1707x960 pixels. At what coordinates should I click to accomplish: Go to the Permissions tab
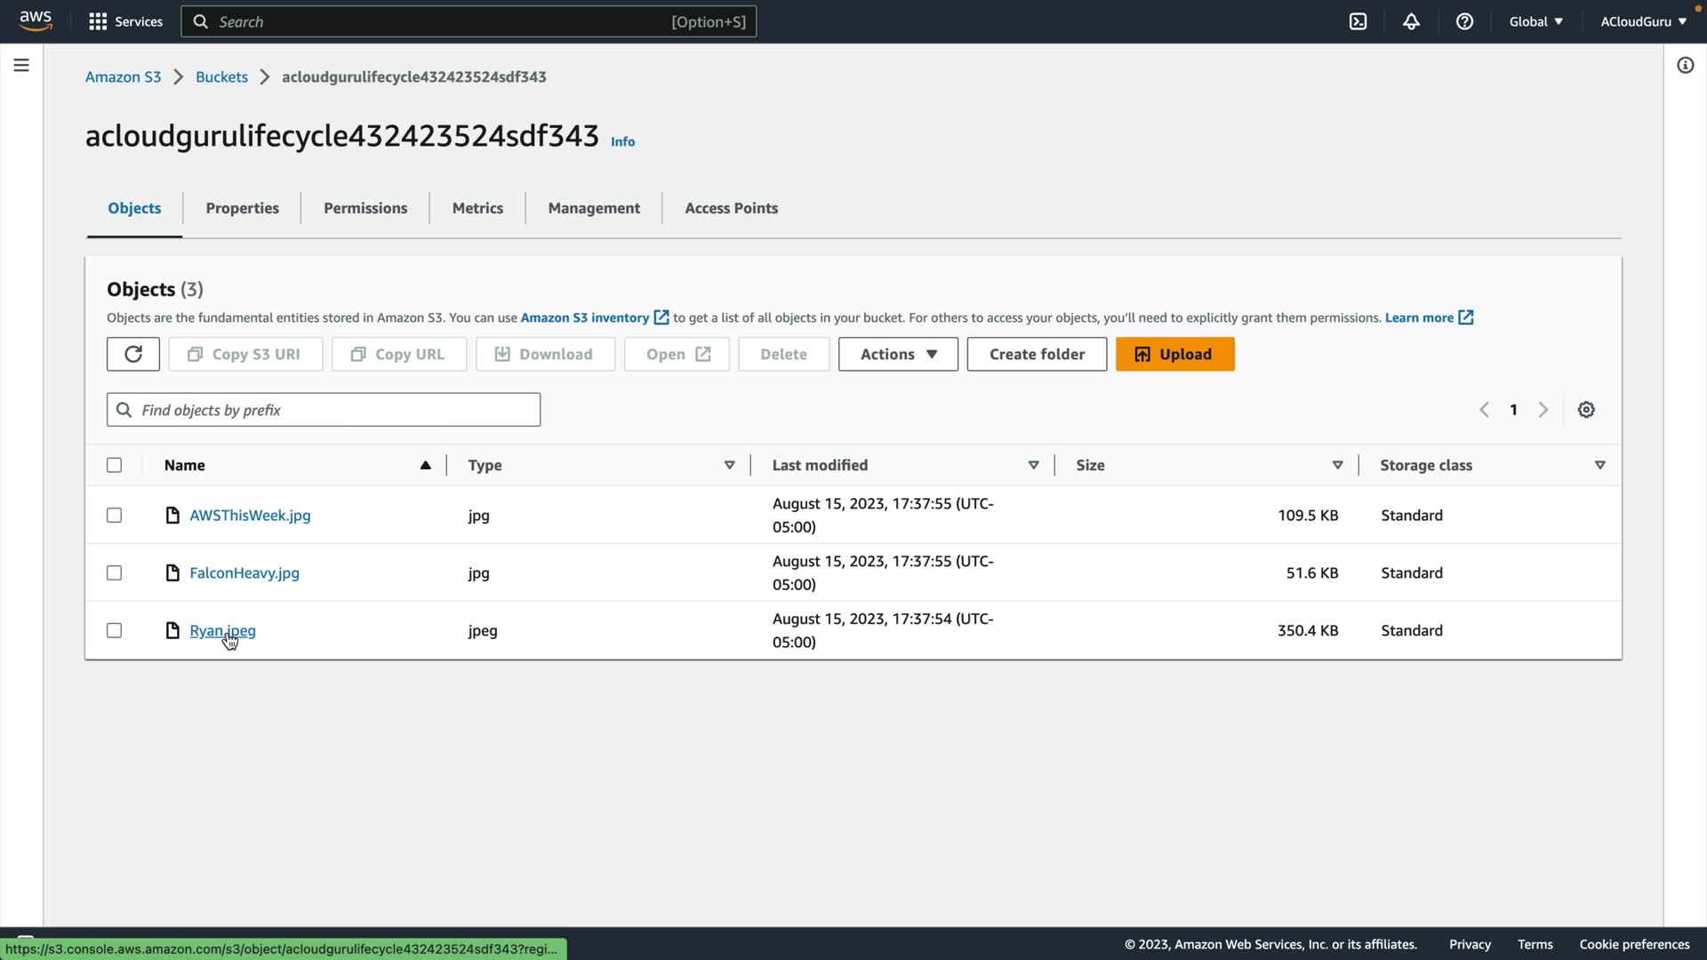coord(365,208)
